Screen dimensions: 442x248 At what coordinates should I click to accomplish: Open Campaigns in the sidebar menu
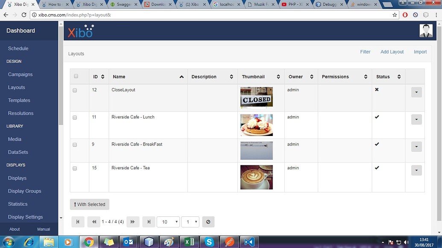[20, 74]
